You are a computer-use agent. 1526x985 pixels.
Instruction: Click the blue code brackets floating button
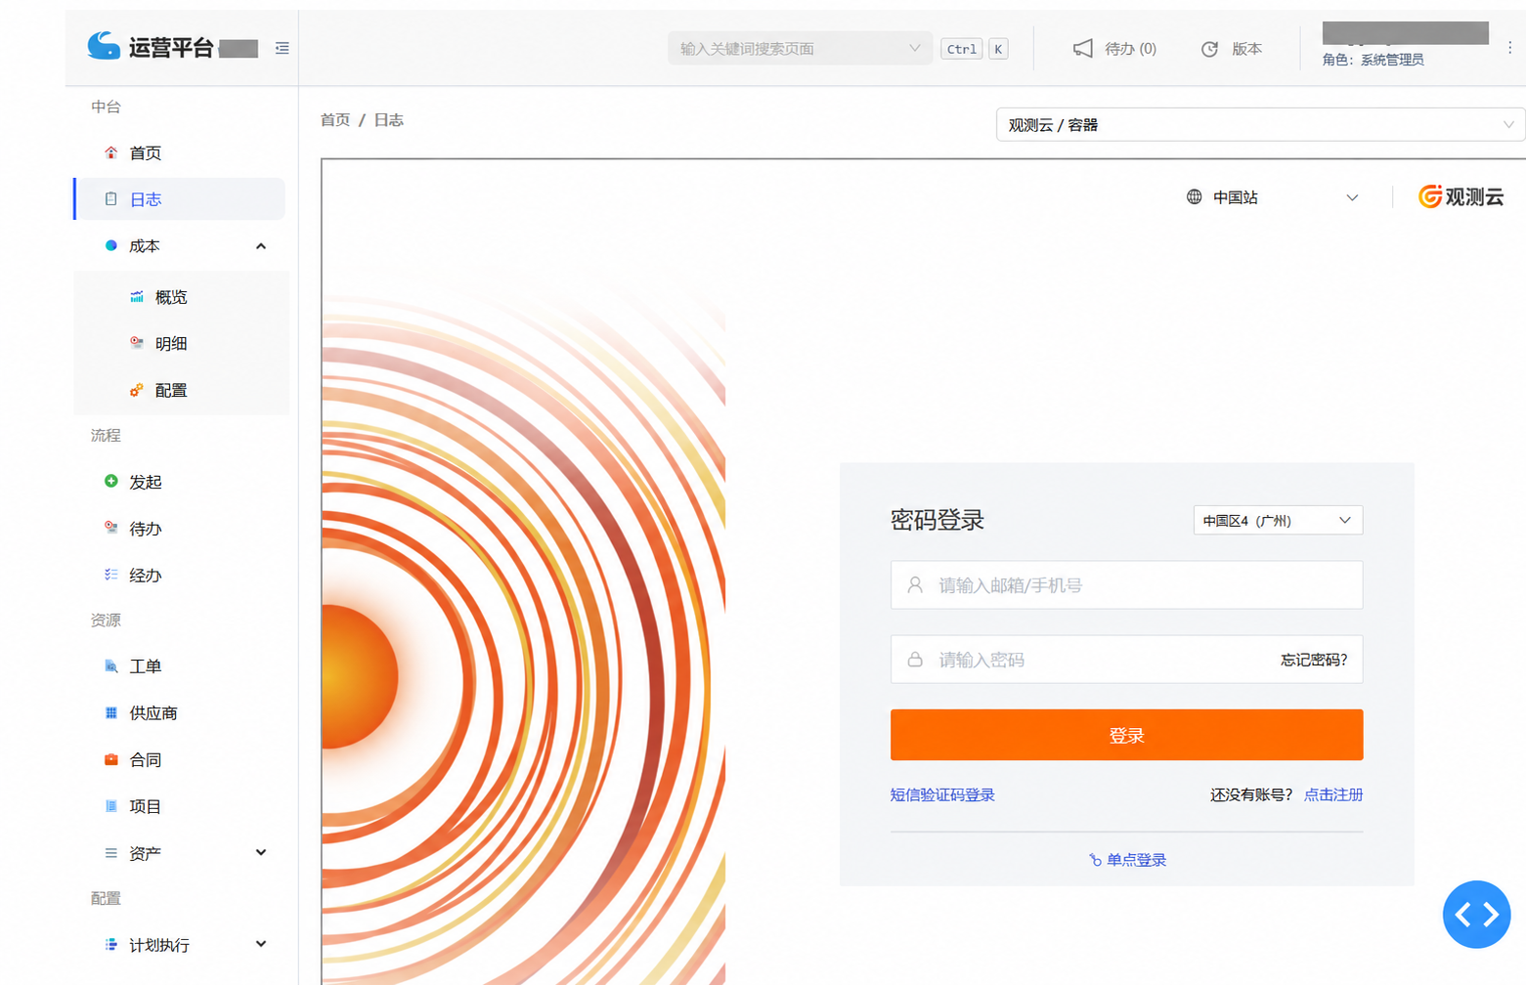1476,914
